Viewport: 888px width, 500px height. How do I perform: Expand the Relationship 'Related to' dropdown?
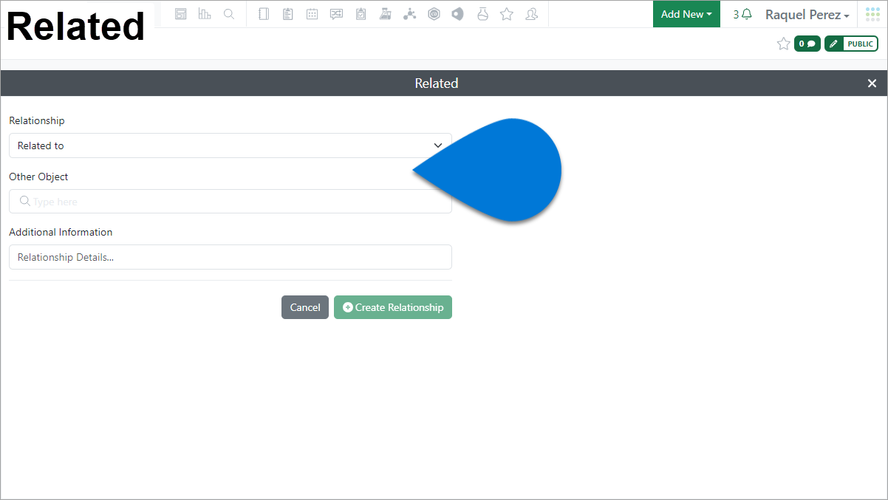coord(230,145)
